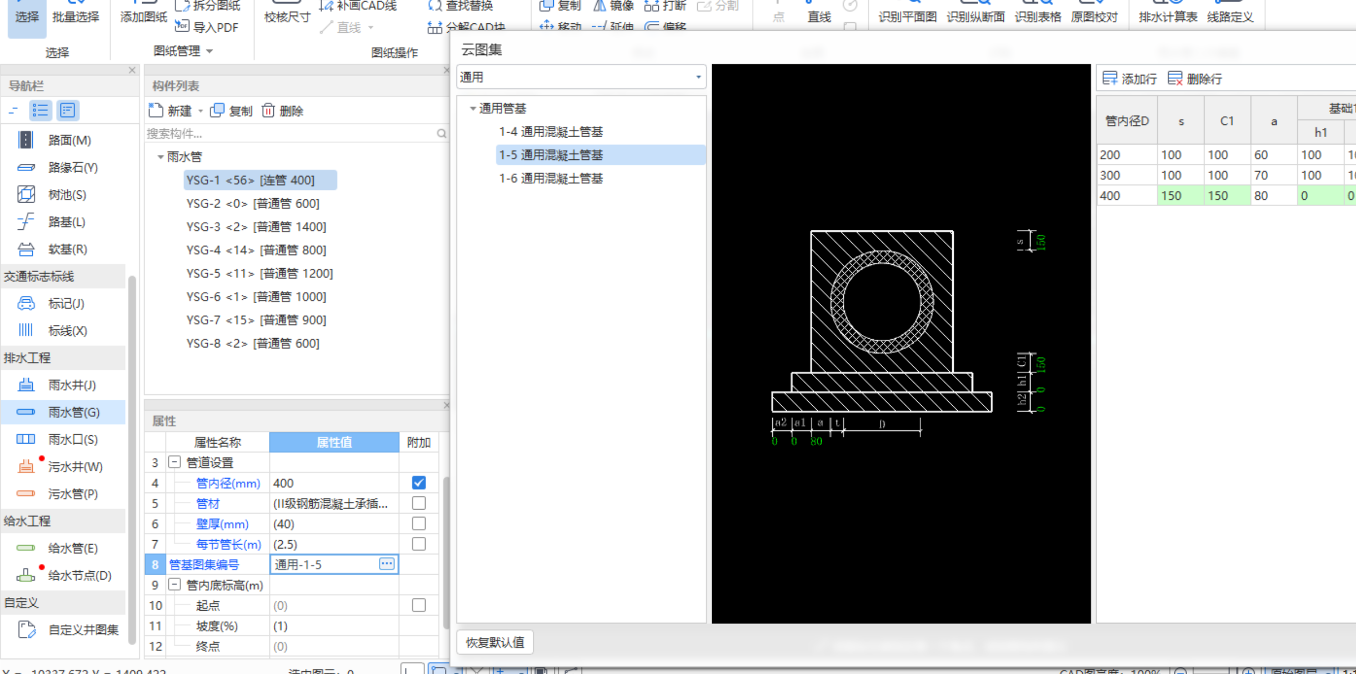Select the 路面(M) pavement icon
The width and height of the screenshot is (1356, 674).
26,140
